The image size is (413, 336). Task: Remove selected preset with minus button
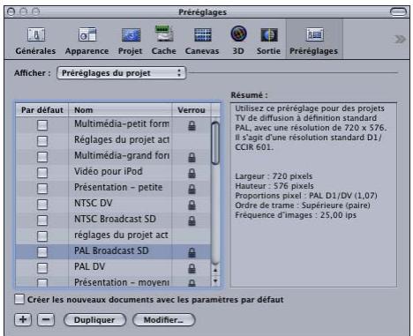click(x=46, y=319)
